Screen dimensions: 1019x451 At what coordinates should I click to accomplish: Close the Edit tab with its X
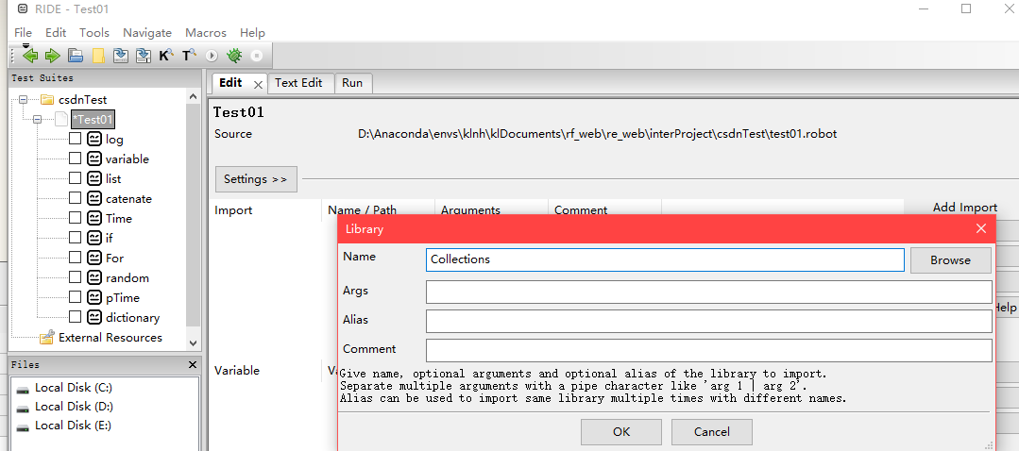[x=258, y=84]
